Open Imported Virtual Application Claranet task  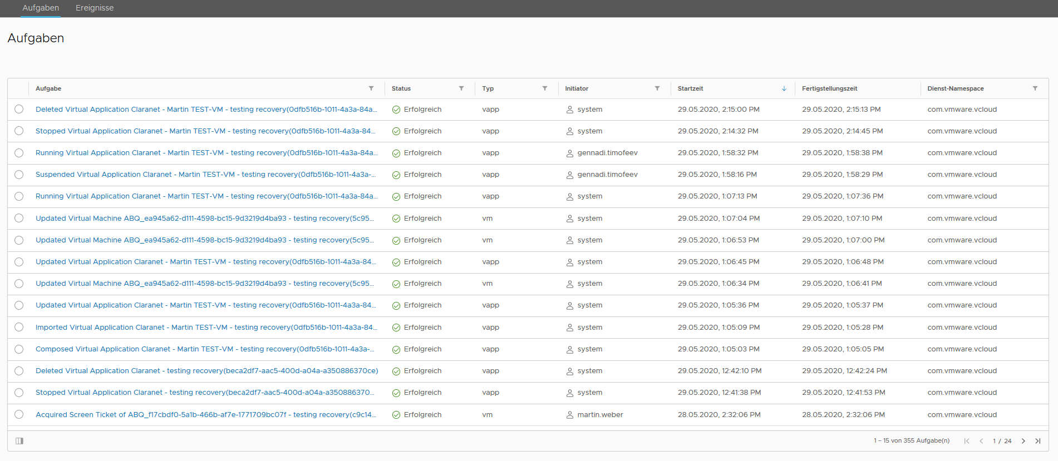(206, 328)
